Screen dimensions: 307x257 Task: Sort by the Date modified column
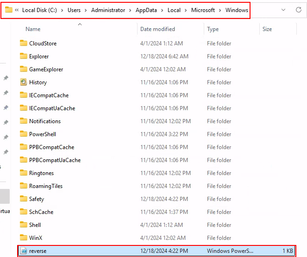(157, 29)
